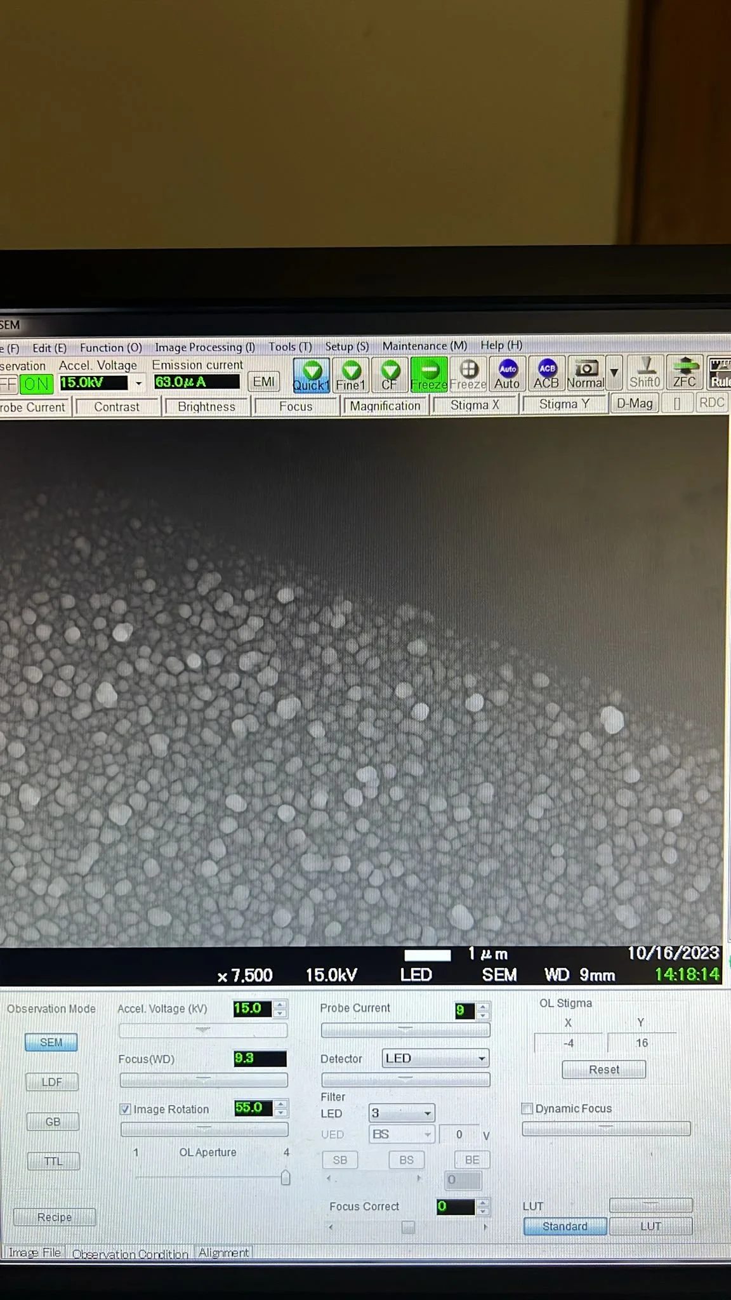Select LDF observation mode
The image size is (731, 1300).
click(x=52, y=1082)
